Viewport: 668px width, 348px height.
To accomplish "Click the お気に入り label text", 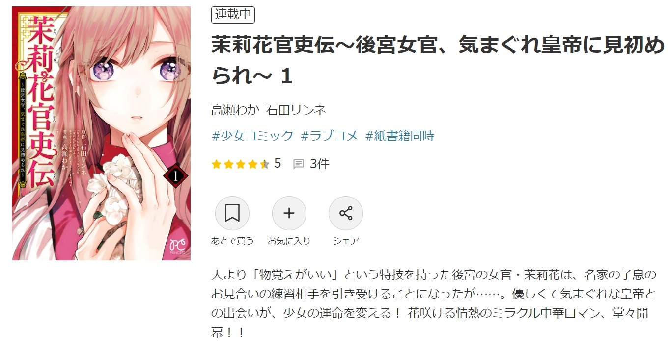I will [289, 241].
